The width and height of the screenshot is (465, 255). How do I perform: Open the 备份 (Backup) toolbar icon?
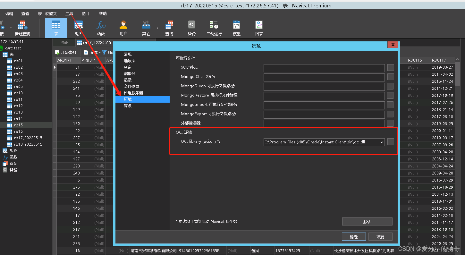(x=191, y=28)
